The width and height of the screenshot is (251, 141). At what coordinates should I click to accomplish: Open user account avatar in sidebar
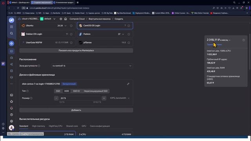click(x=11, y=128)
